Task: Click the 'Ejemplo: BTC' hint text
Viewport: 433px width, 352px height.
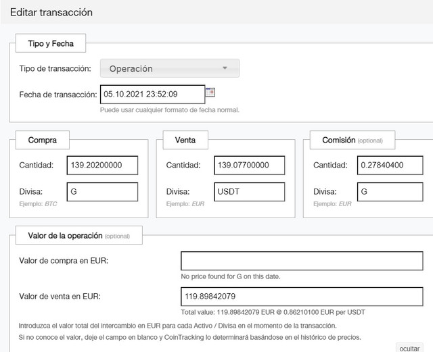Action: pos(38,204)
